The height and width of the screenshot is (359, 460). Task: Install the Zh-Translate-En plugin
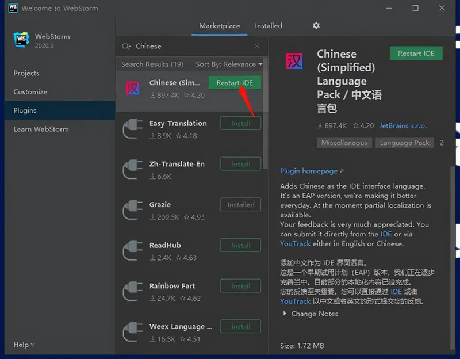tap(240, 164)
